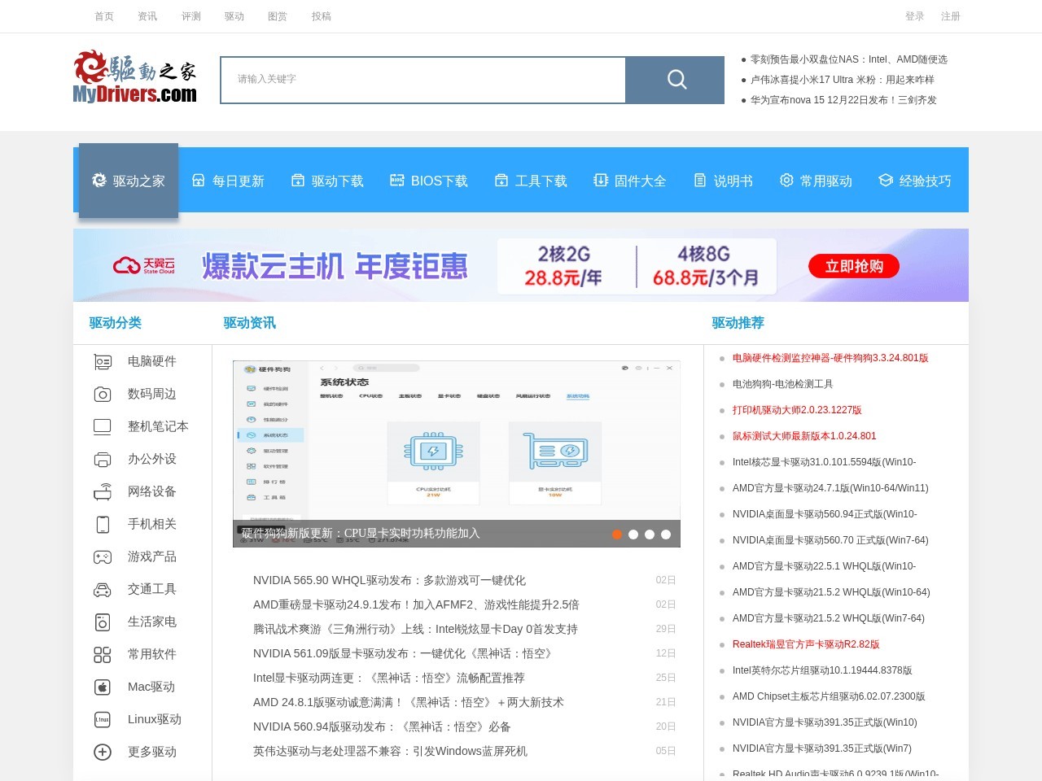Select the 网络设备 router icon
1042x781 pixels.
(103, 492)
